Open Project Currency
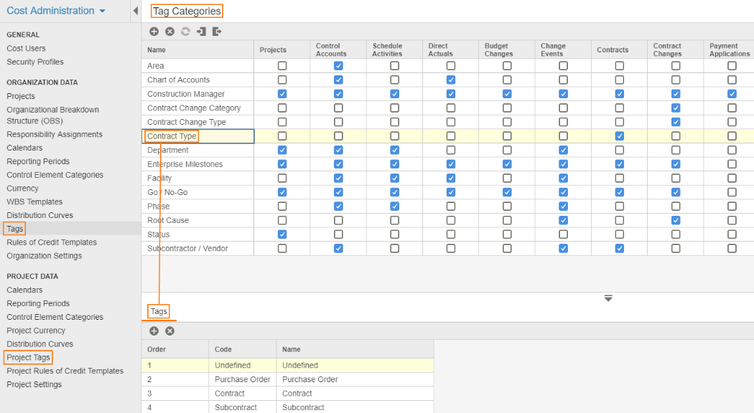 tap(36, 331)
